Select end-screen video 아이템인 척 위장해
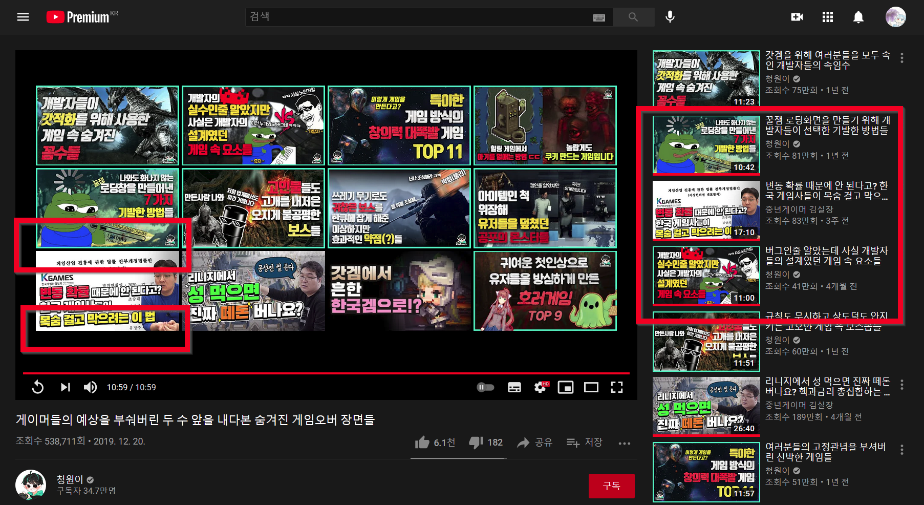The height and width of the screenshot is (505, 924). tap(545, 208)
